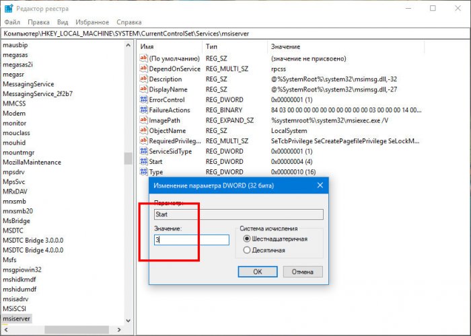Select the MpsSvc key
The image size is (471, 336).
point(14,182)
